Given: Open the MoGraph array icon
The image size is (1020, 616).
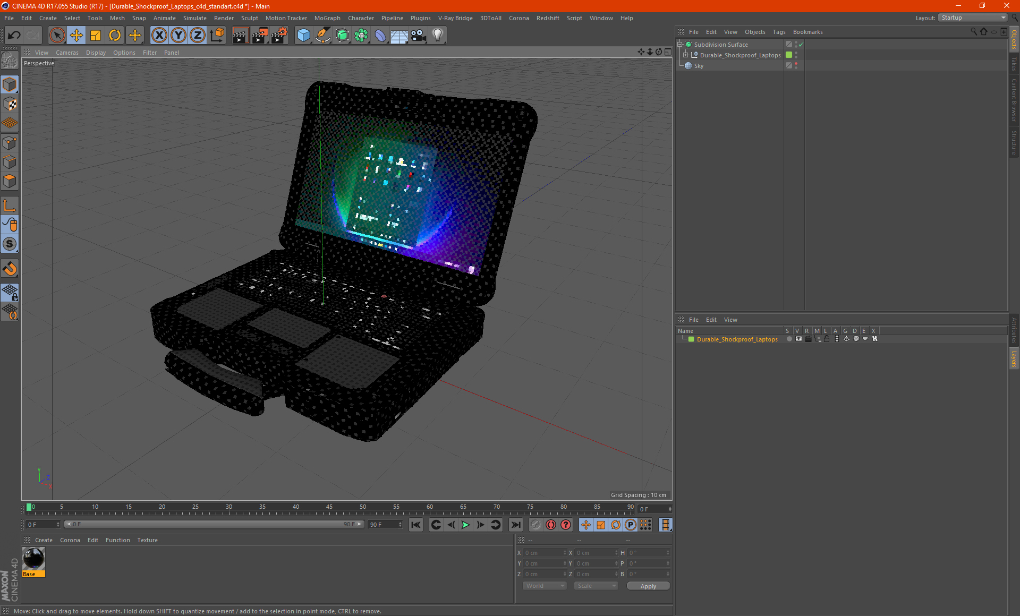Looking at the screenshot, I should pyautogui.click(x=361, y=36).
